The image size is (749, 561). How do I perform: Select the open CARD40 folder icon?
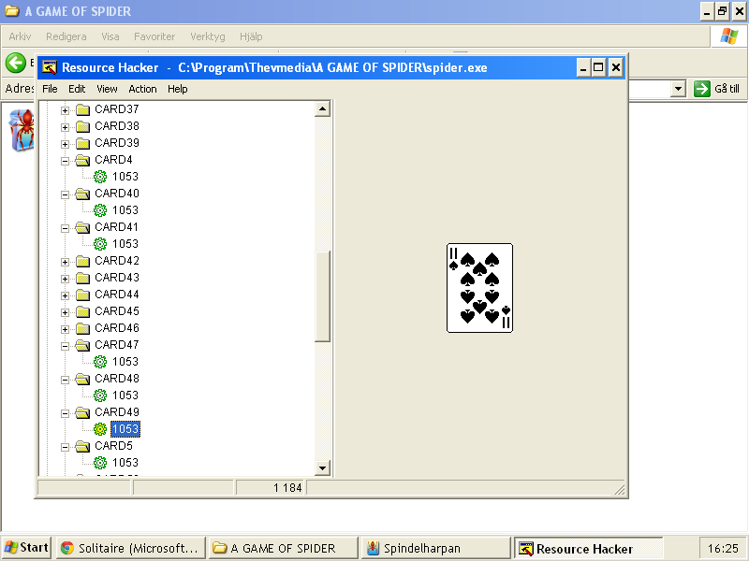tap(83, 194)
